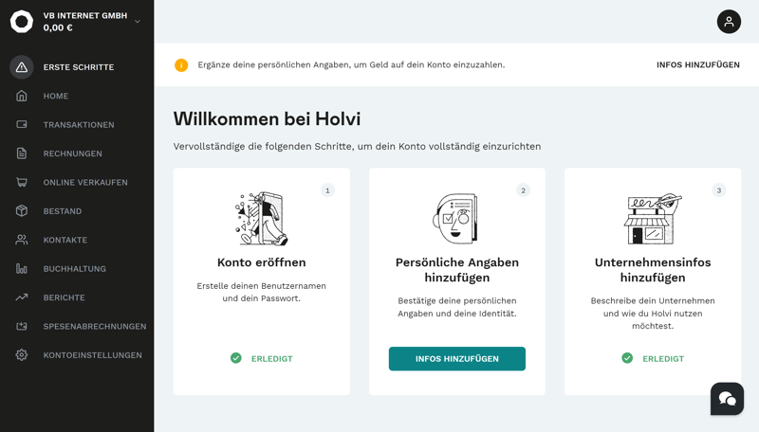This screenshot has height=432, width=759.
Task: Click the Bestand box icon
Action: pyautogui.click(x=22, y=211)
